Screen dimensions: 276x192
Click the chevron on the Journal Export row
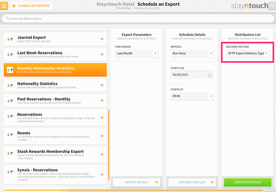pos(102,39)
